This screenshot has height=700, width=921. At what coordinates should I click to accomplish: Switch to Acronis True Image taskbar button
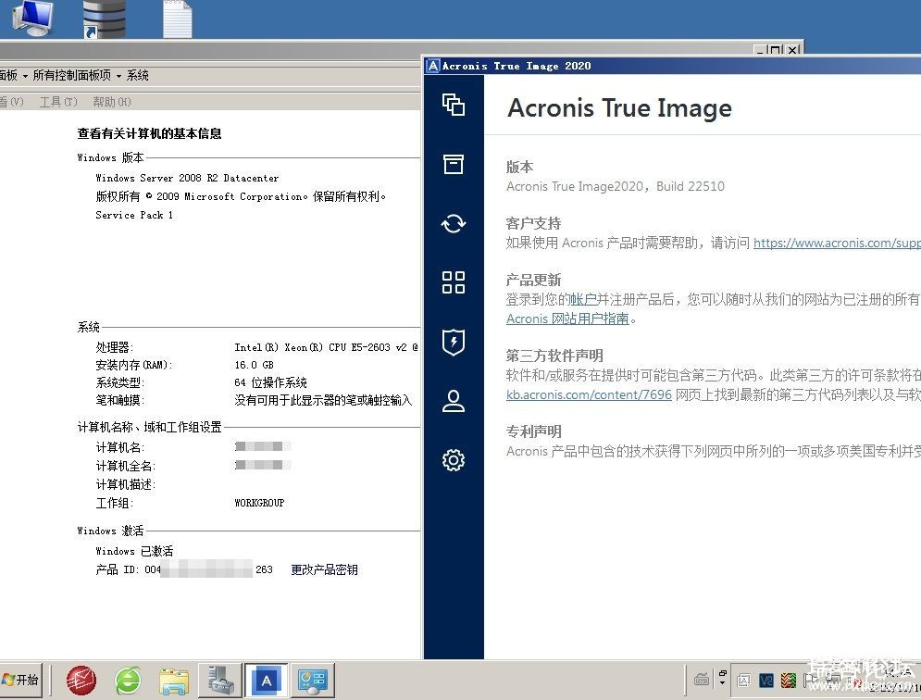point(266,680)
